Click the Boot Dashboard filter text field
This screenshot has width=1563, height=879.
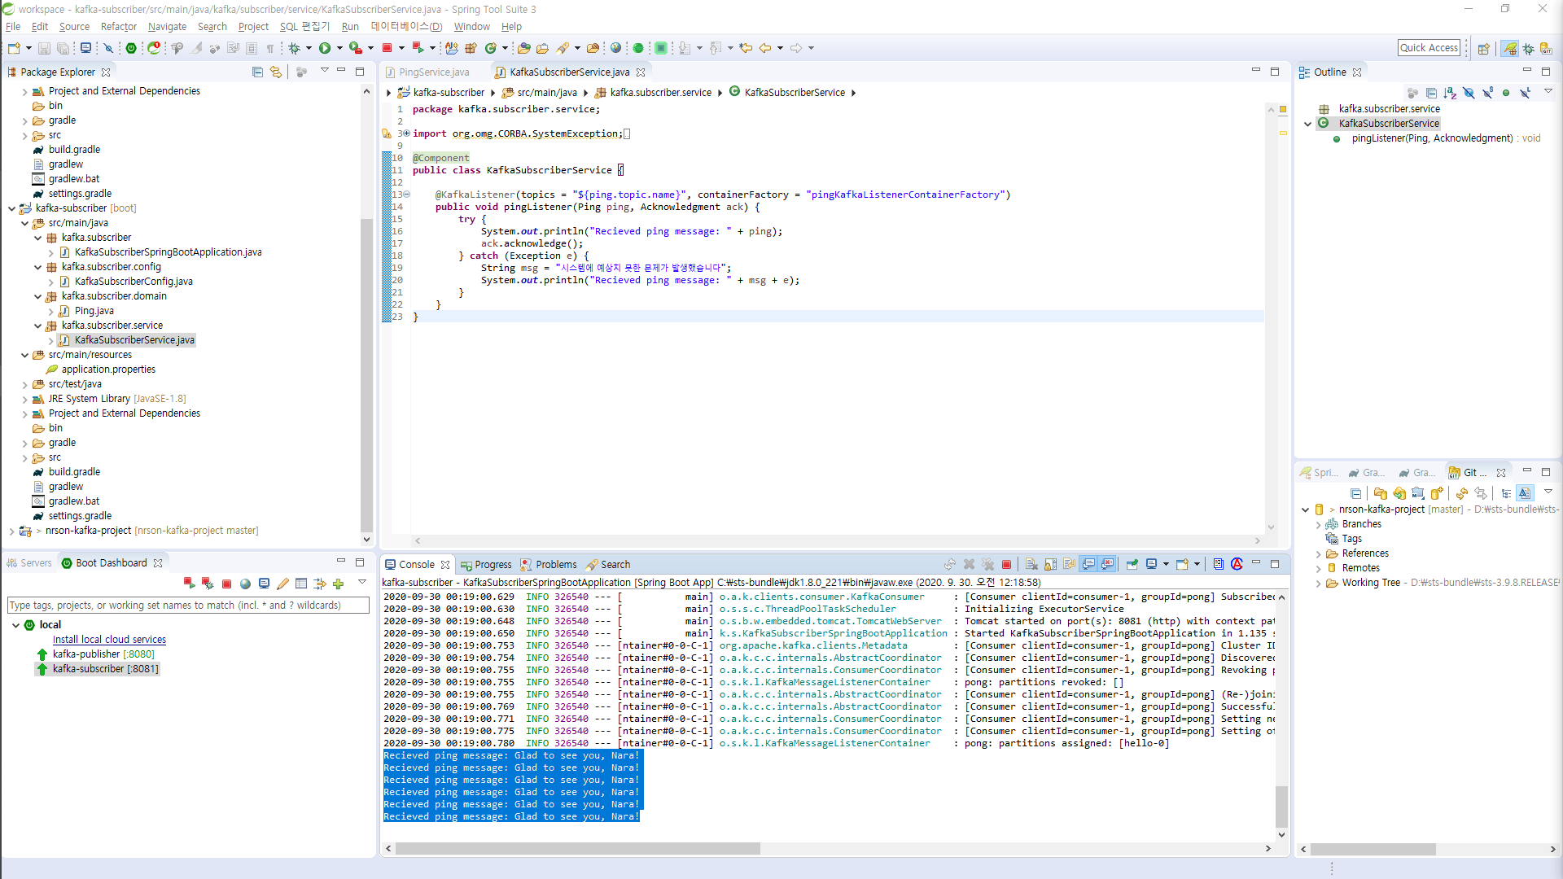(x=187, y=605)
